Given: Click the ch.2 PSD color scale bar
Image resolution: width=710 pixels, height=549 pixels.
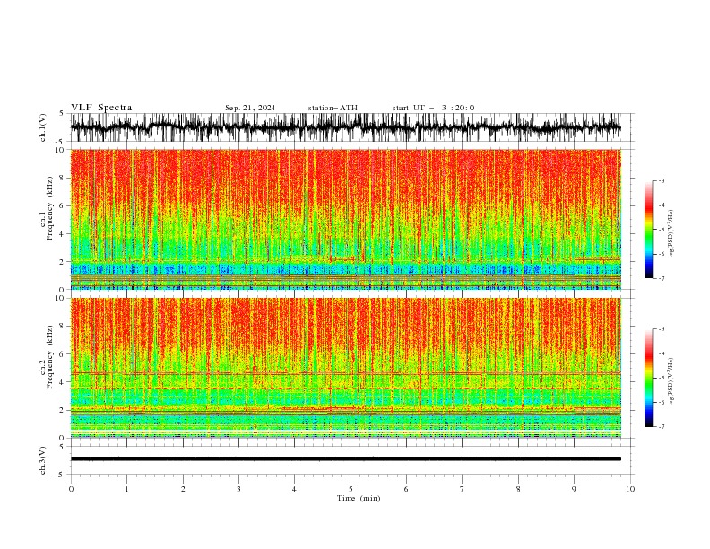Looking at the screenshot, I should tap(648, 378).
